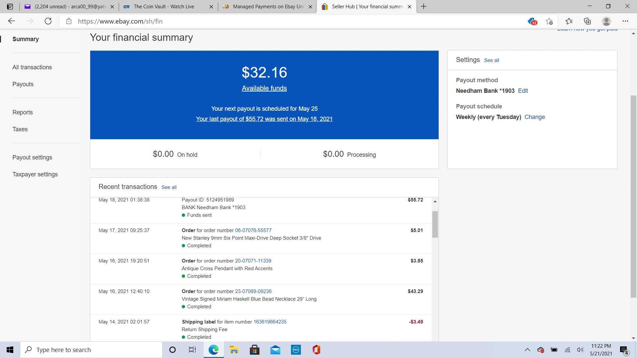Open tab actions menu icon
This screenshot has width=637, height=358.
pos(10,6)
